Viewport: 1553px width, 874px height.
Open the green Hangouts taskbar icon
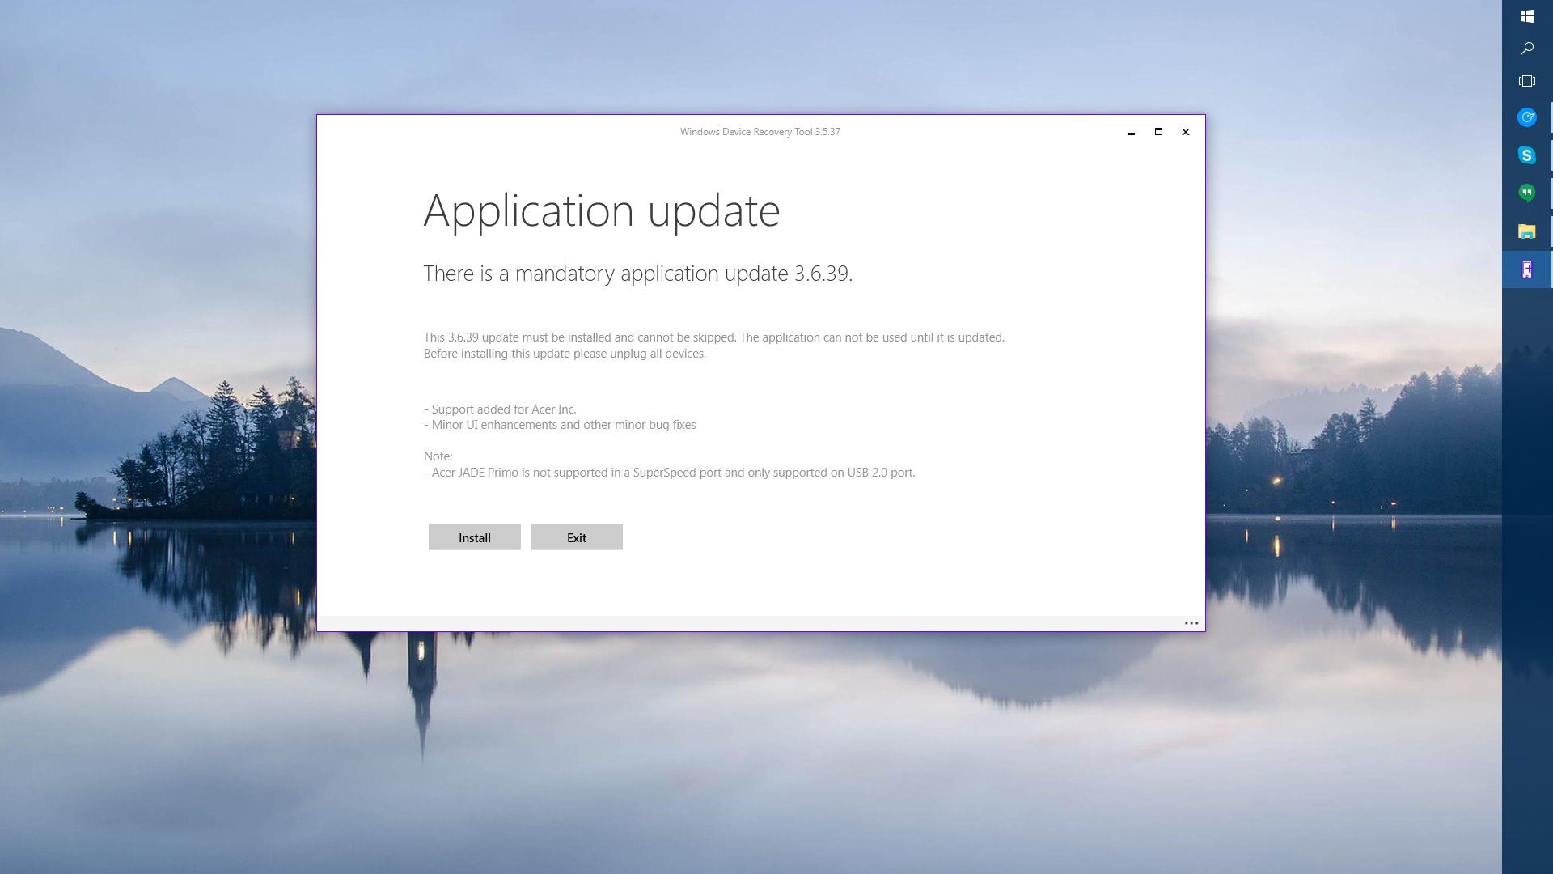click(1527, 193)
